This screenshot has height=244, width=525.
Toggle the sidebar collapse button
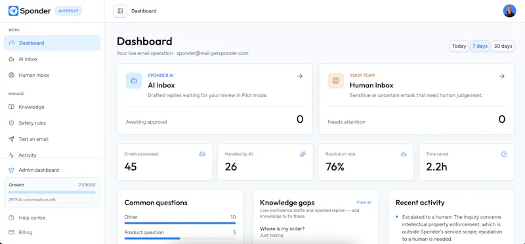120,11
